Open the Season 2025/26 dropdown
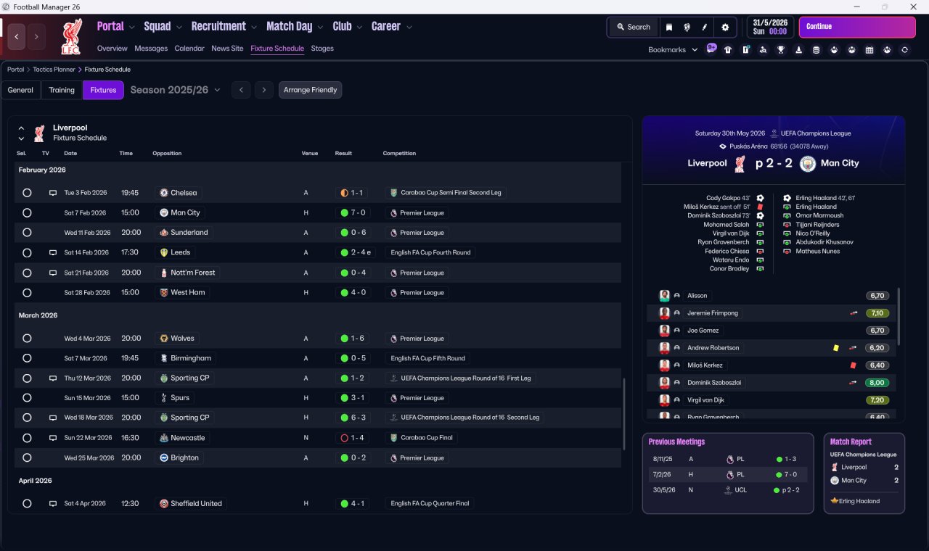Viewport: 929px width, 551px height. (x=175, y=90)
